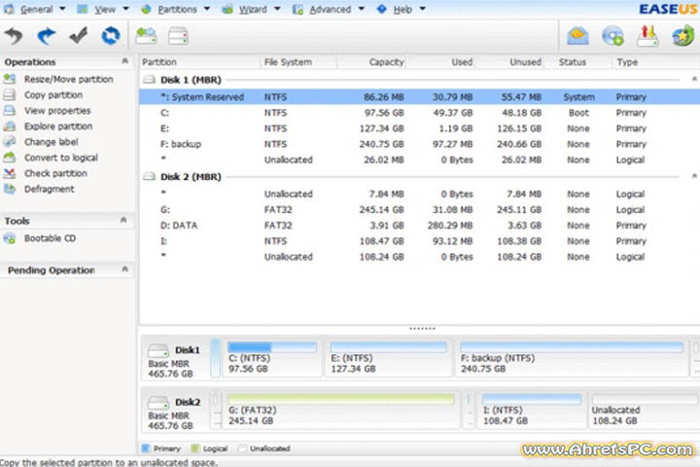
Task: Select the C: partition row in list
Action: coord(419,113)
